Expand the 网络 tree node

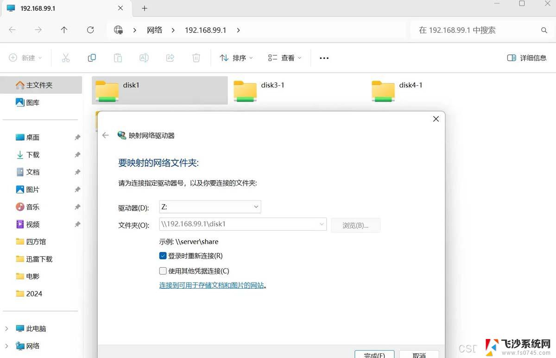pyautogui.click(x=6, y=346)
